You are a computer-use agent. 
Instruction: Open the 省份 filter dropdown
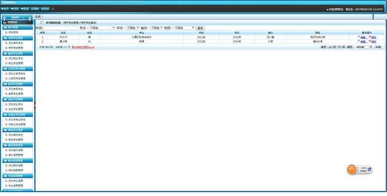click(x=157, y=28)
